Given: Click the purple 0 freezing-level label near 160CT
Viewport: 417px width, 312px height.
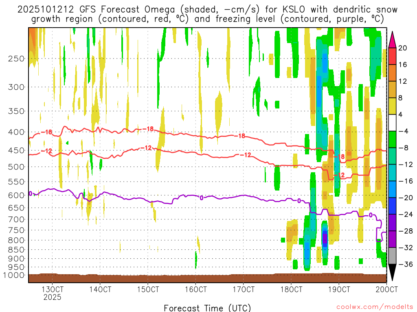Looking at the screenshot, I should coord(201,198).
